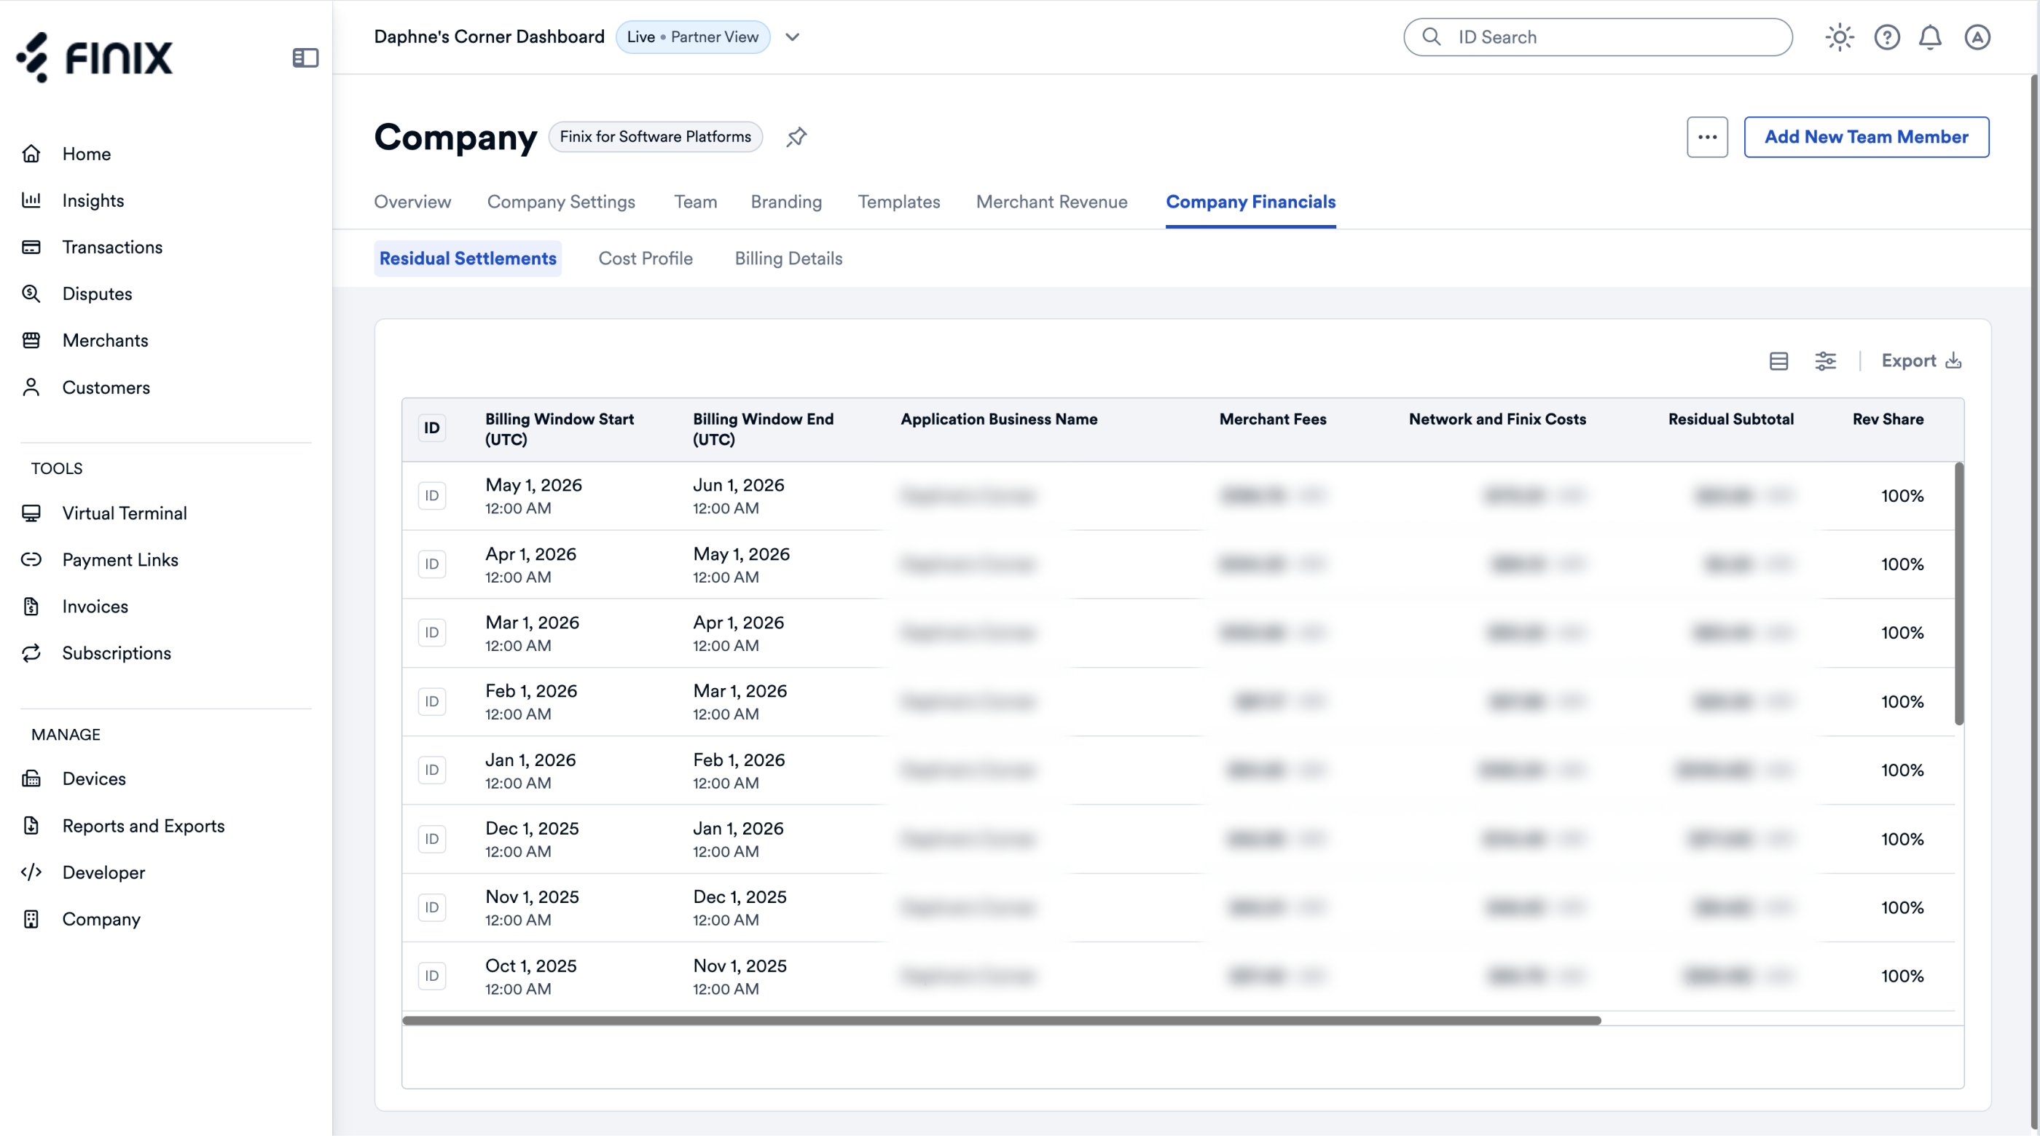Image resolution: width=2040 pixels, height=1136 pixels.
Task: Open Disputes in the sidebar
Action: [x=98, y=293]
